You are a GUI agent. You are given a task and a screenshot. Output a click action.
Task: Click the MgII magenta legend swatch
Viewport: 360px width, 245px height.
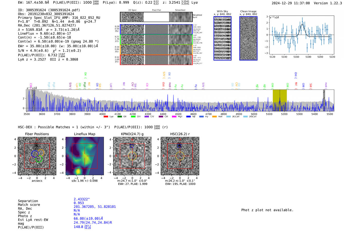[x=174, y=116]
